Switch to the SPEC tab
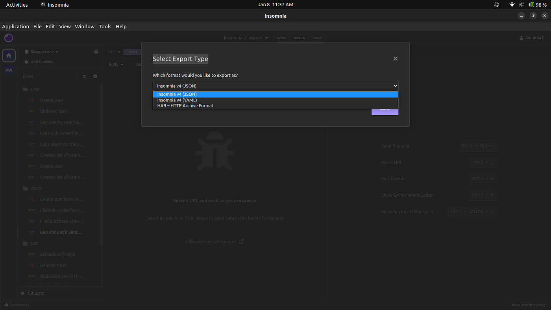The image size is (551, 310). point(281,38)
